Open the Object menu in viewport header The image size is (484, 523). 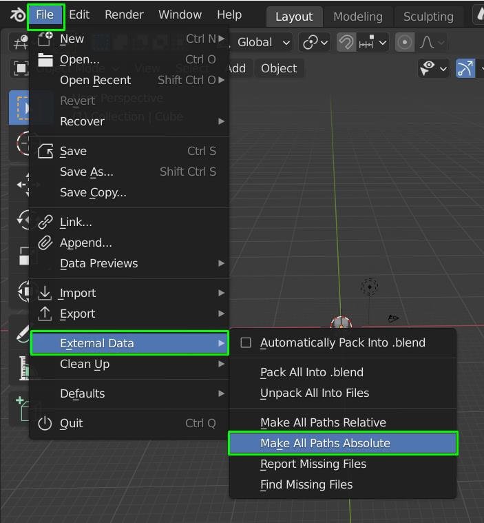pyautogui.click(x=278, y=68)
